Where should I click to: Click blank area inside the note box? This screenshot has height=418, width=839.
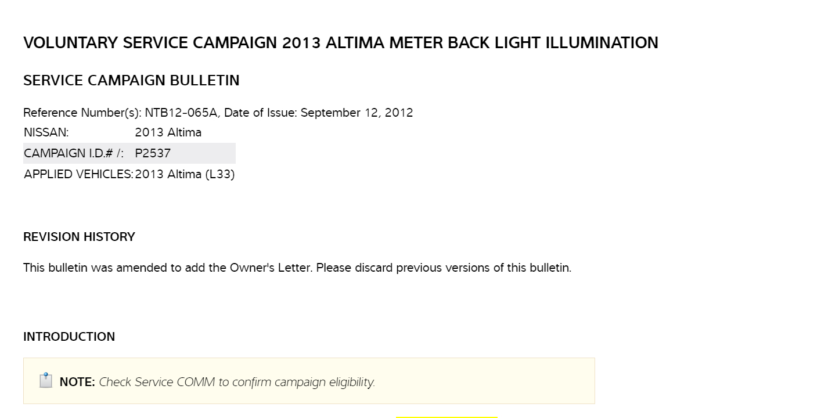[x=494, y=381]
